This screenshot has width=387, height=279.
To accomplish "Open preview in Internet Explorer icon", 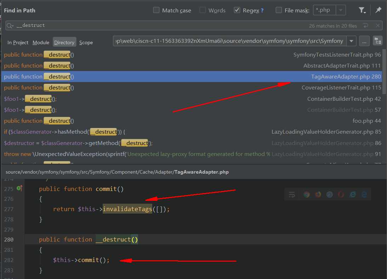I will tap(353, 194).
